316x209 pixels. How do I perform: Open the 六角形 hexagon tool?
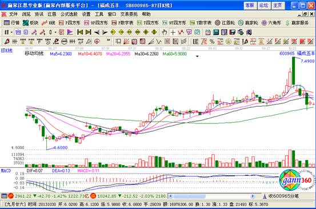click(271, 23)
